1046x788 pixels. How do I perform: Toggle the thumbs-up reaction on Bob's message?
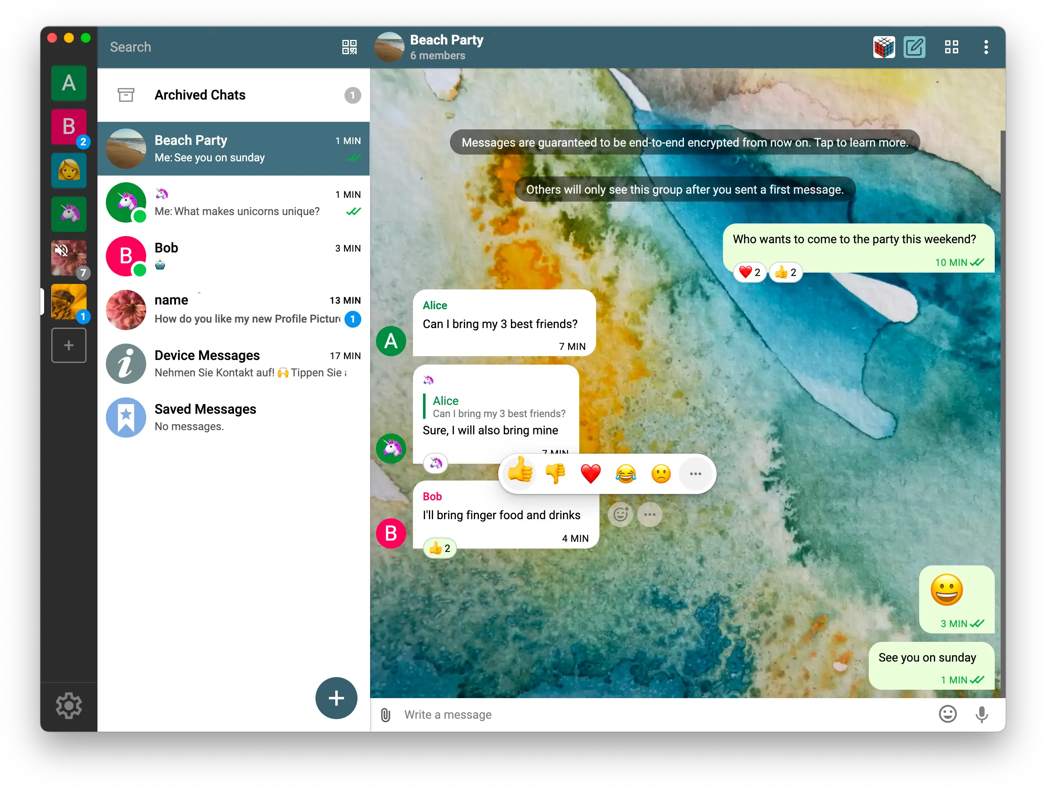(x=439, y=547)
